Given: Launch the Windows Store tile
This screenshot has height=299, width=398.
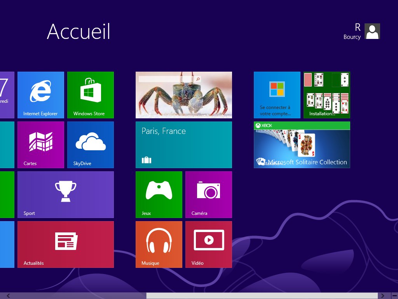Looking at the screenshot, I should (x=90, y=95).
